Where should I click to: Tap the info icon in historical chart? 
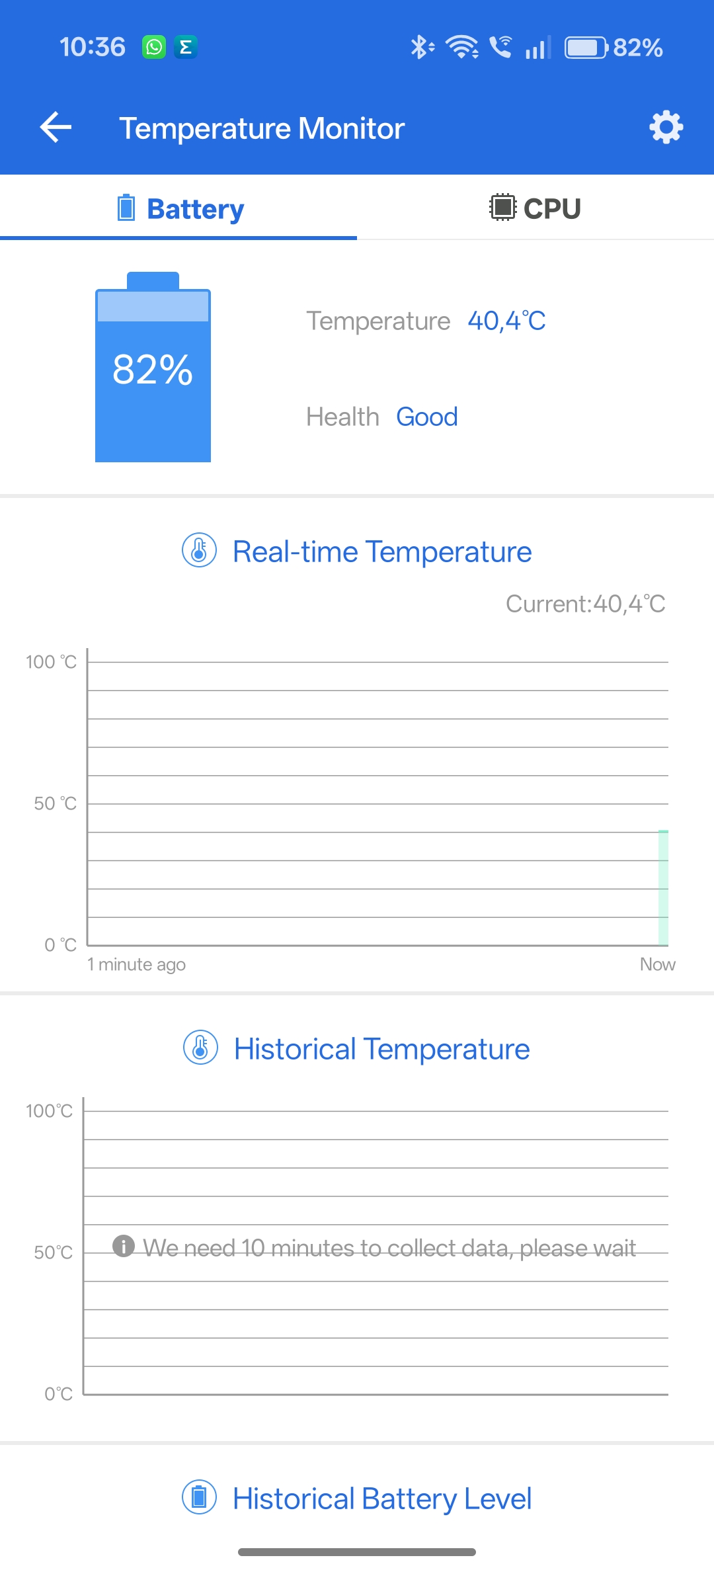click(124, 1246)
